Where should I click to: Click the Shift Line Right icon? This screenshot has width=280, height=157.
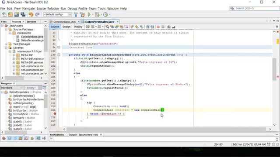click(x=152, y=27)
